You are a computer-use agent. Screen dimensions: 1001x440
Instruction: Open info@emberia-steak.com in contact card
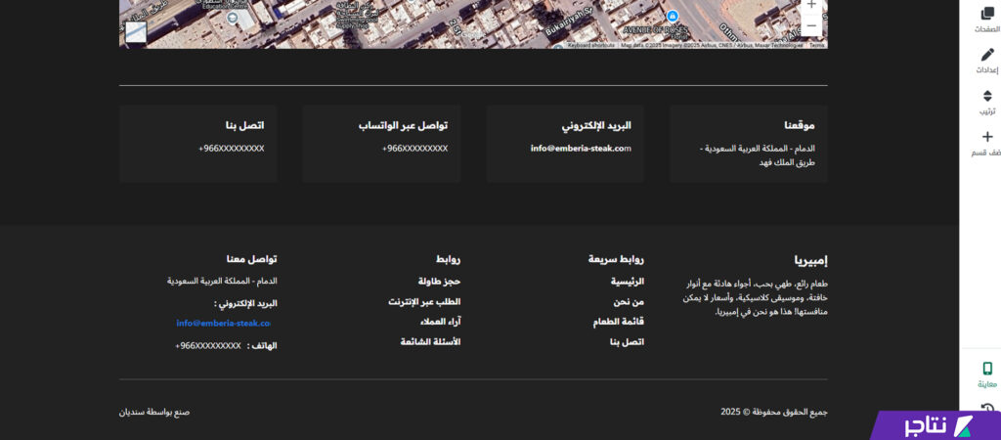pyautogui.click(x=581, y=149)
